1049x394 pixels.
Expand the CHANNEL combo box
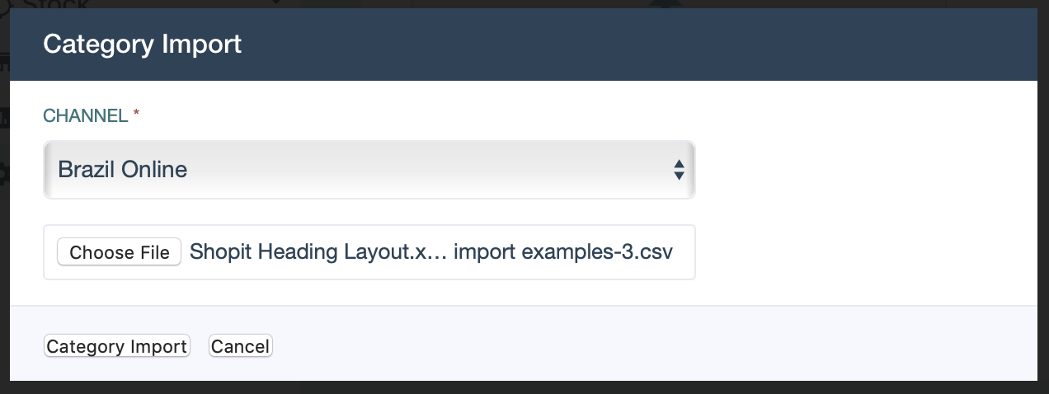click(x=369, y=170)
